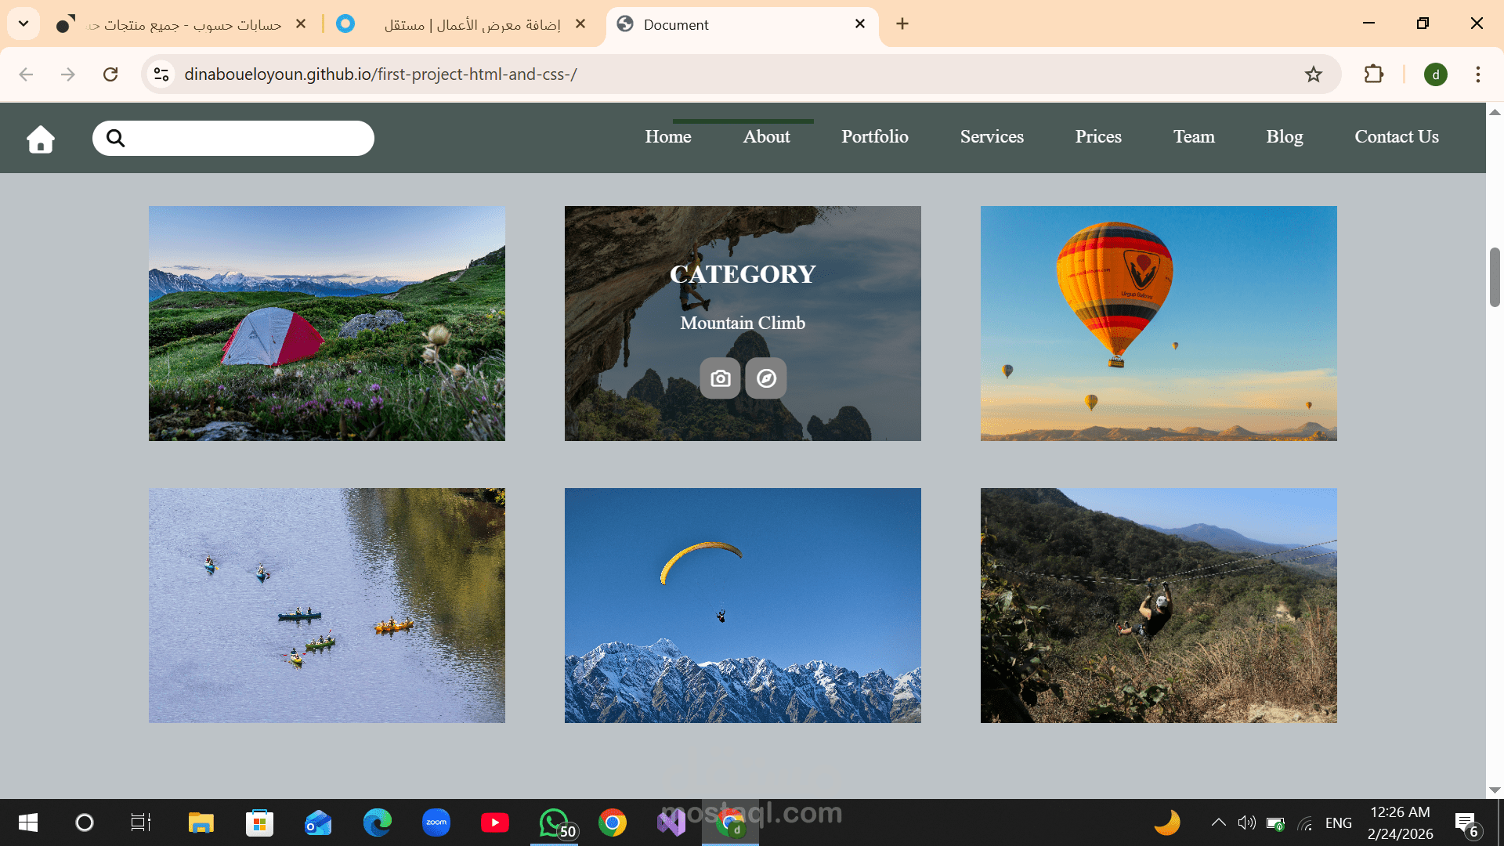This screenshot has width=1504, height=846.
Task: View site information icon in address bar
Action: tap(161, 74)
